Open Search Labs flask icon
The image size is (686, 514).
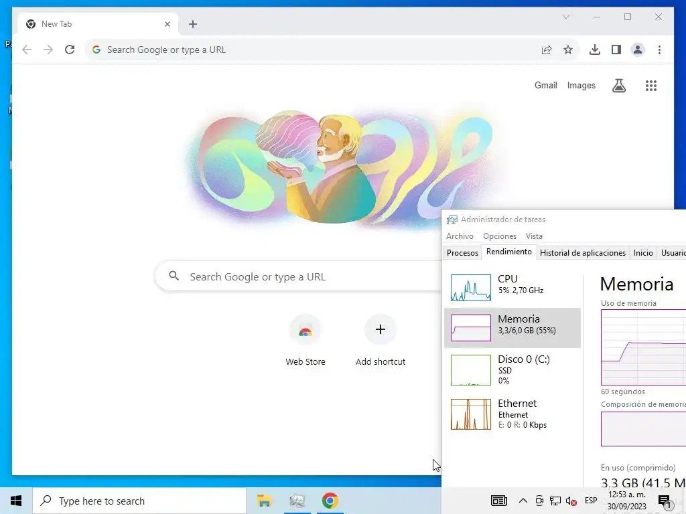(618, 86)
